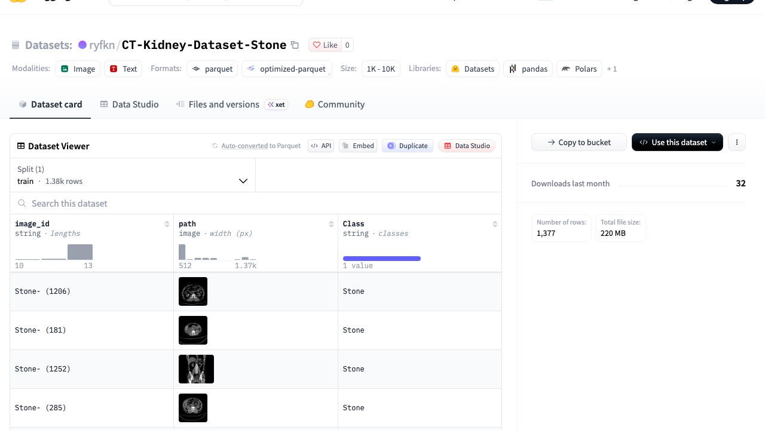Select the Polars library tag
765x430 pixels.
(x=579, y=69)
